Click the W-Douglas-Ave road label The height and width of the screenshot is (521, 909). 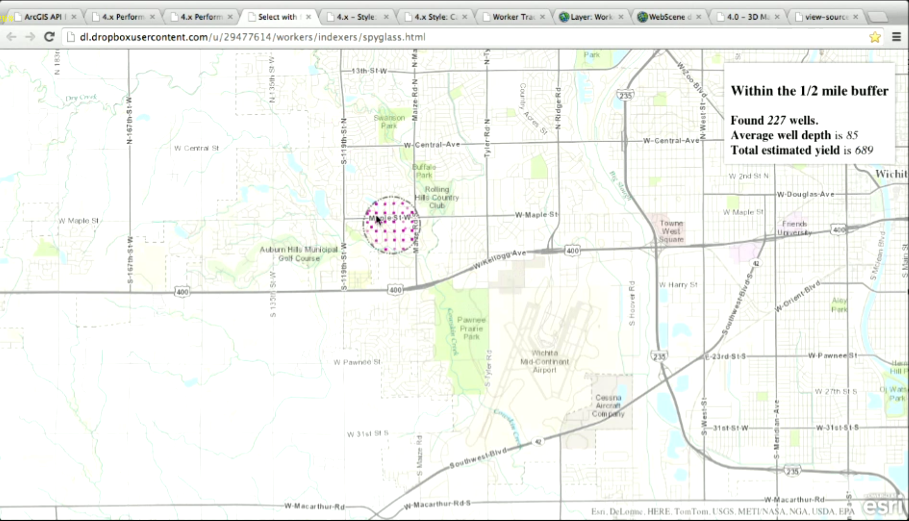point(805,194)
